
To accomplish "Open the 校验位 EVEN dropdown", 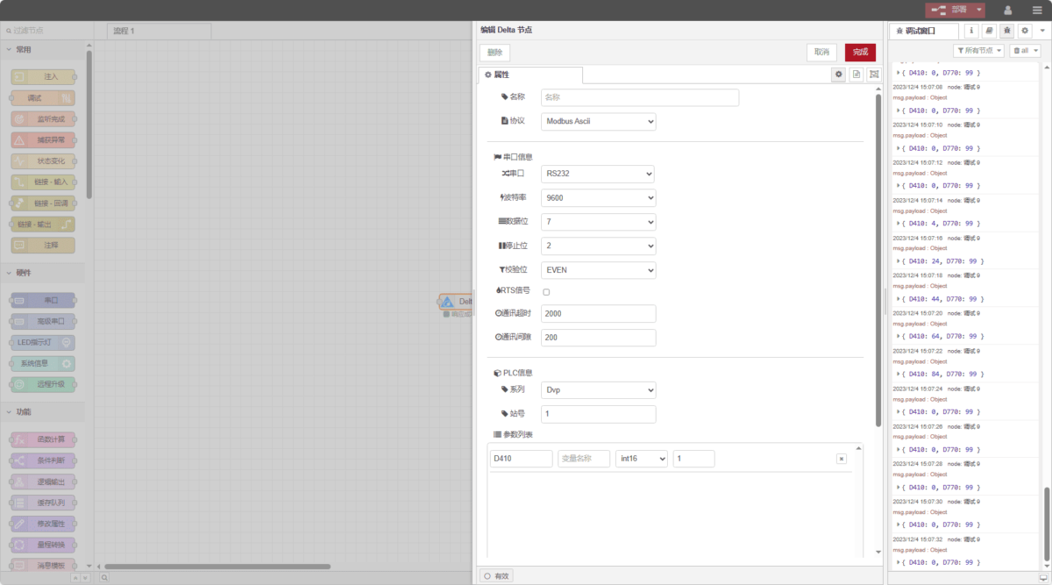I will 598,270.
